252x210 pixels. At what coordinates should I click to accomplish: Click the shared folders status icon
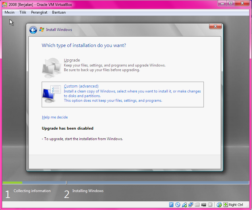197,205
